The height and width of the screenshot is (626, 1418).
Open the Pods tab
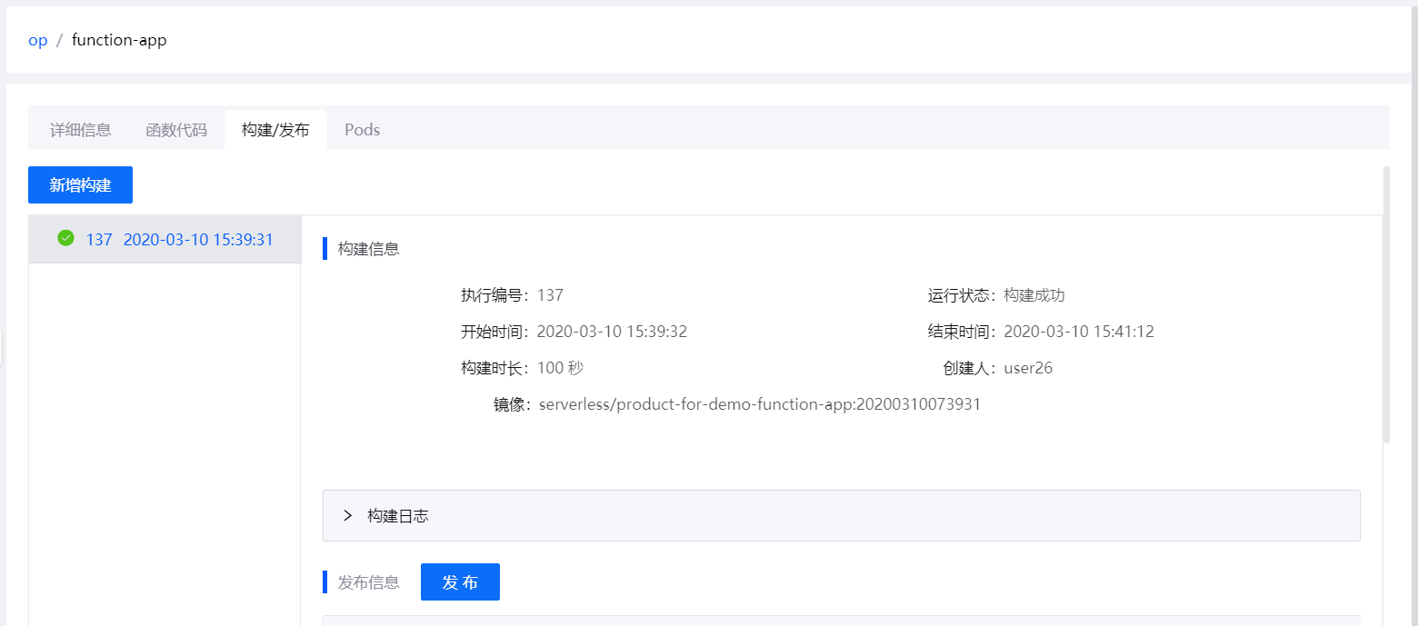[x=361, y=129]
